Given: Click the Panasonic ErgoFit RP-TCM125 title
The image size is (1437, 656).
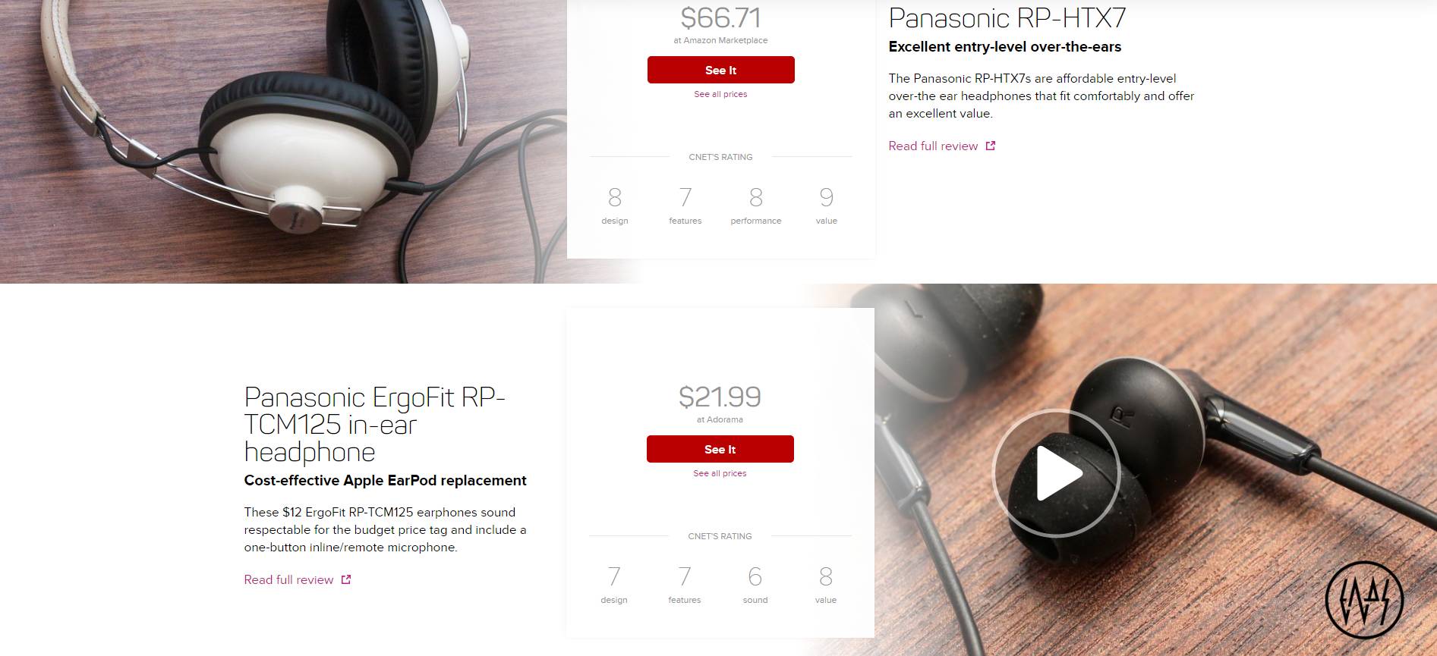Looking at the screenshot, I should [375, 424].
